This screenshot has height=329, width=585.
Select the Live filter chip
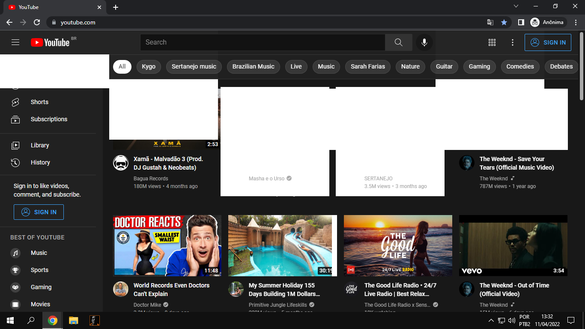coord(296,66)
